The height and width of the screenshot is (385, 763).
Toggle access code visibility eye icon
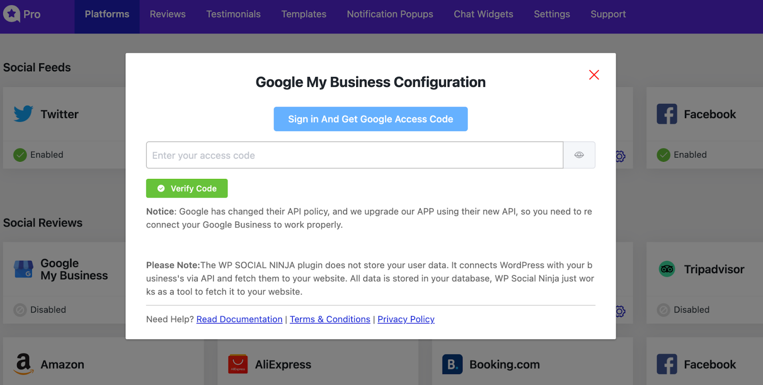pos(579,155)
